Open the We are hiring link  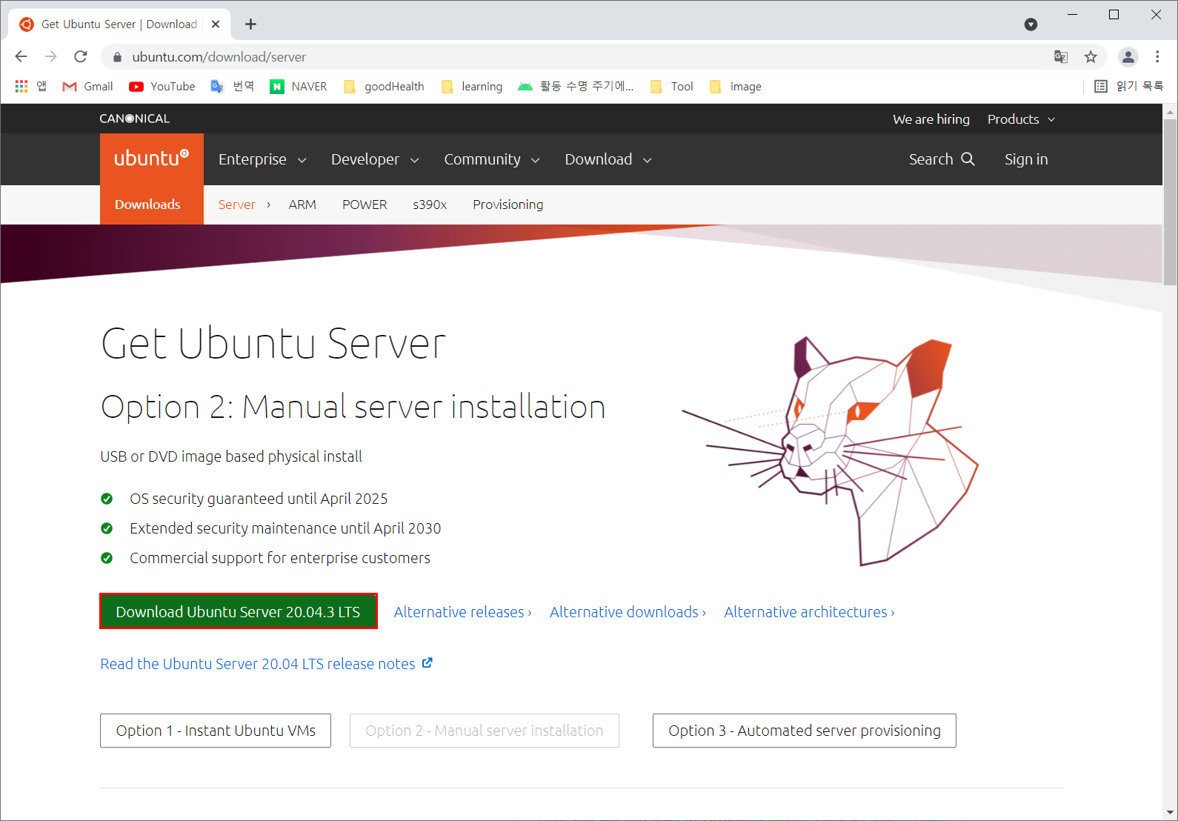931,119
